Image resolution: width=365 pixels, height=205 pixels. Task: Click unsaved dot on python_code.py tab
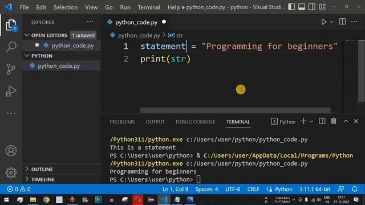[x=164, y=22]
